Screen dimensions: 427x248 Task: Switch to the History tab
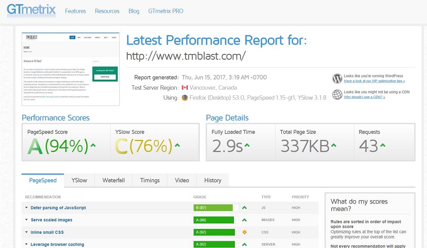[213, 180]
